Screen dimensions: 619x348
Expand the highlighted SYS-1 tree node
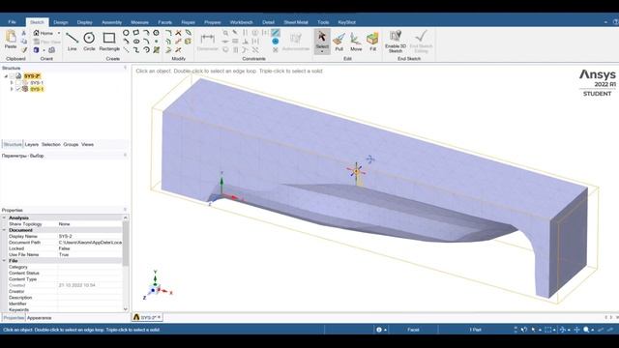[x=12, y=89]
